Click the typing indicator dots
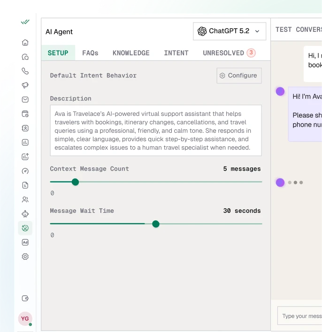The height and width of the screenshot is (332, 322). [295, 182]
